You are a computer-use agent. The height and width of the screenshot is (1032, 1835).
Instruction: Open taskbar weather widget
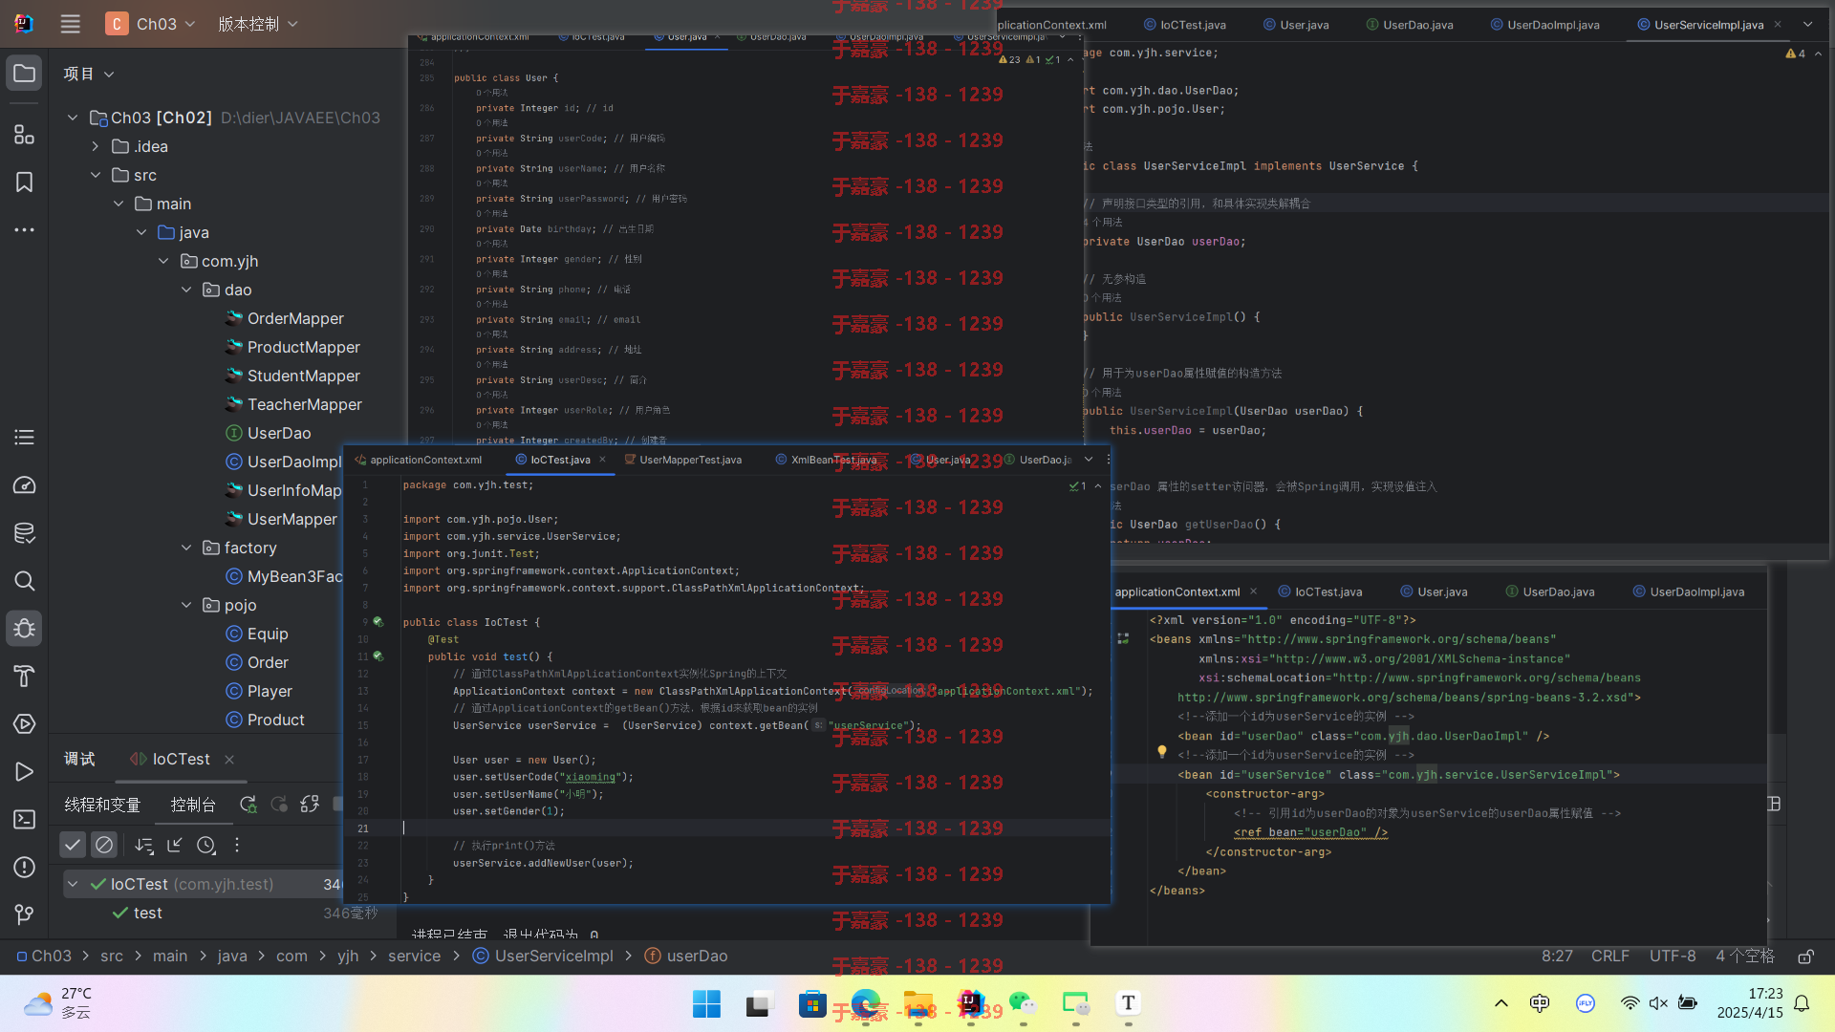tap(59, 1003)
